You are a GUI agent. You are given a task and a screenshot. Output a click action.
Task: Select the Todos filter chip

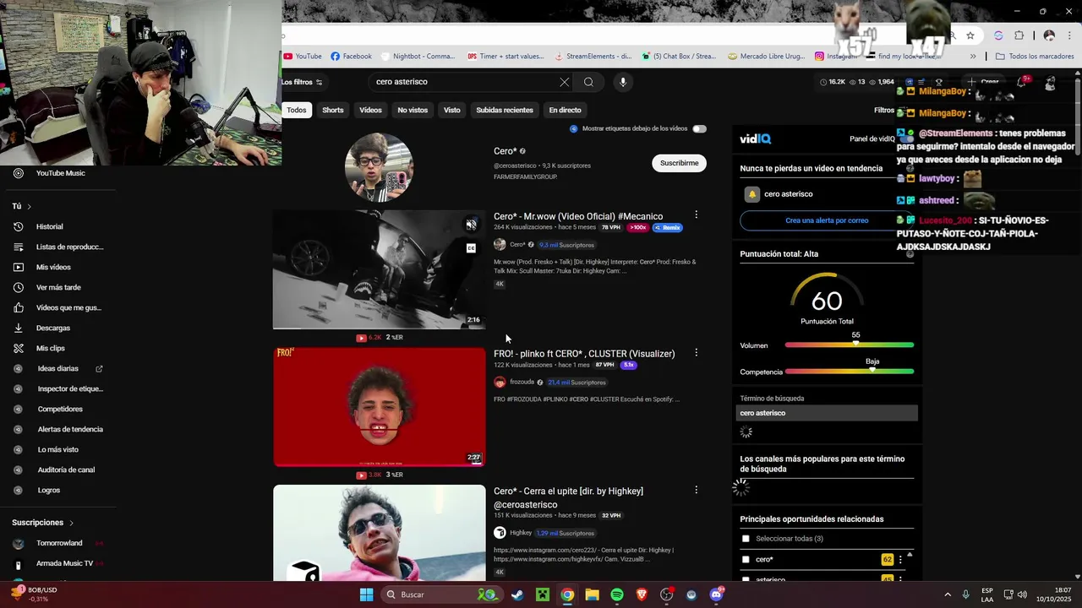(297, 110)
